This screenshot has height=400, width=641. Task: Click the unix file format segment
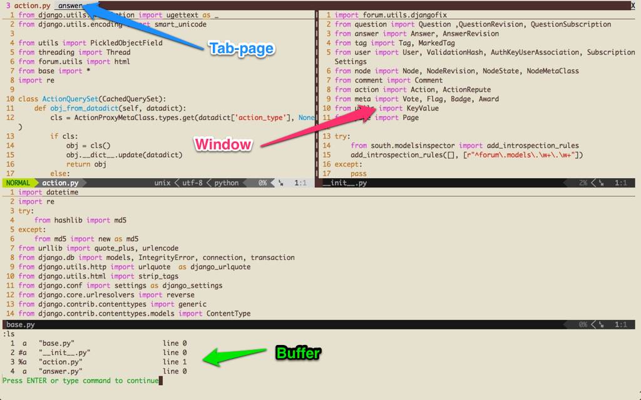click(x=162, y=183)
